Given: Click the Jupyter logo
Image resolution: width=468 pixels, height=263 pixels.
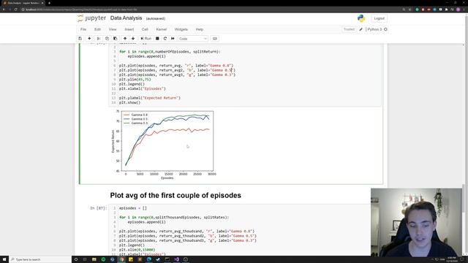Looking at the screenshot, I should point(91,18).
